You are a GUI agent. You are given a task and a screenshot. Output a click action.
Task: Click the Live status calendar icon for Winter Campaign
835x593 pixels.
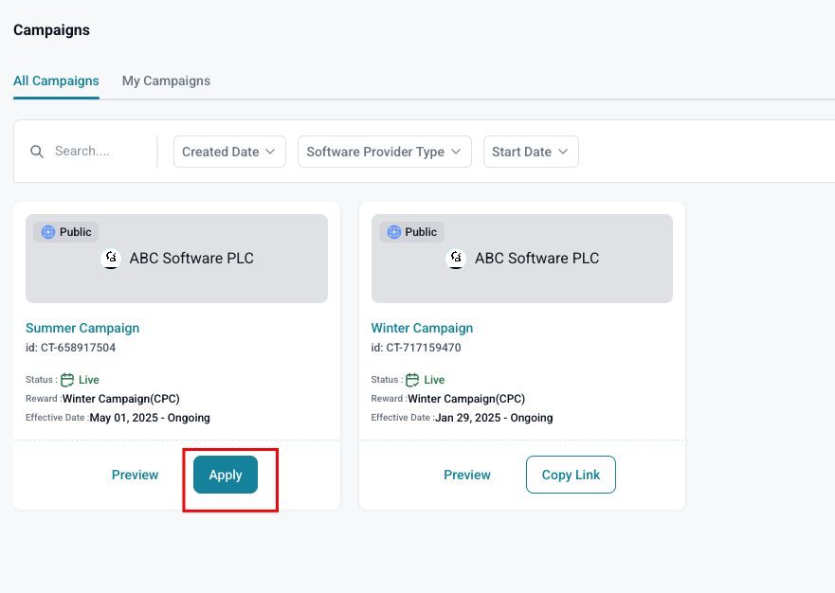[413, 380]
